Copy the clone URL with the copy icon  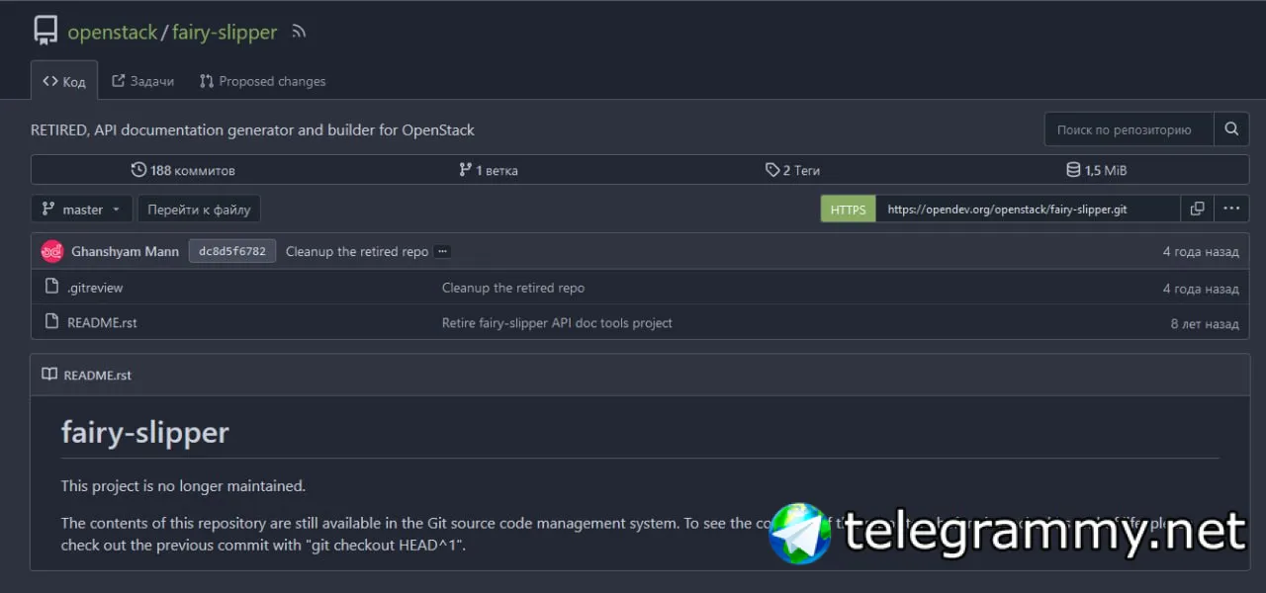[x=1197, y=209]
